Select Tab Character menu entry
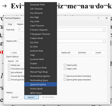This screenshot has width=112, height=106. pyautogui.click(x=41, y=9)
